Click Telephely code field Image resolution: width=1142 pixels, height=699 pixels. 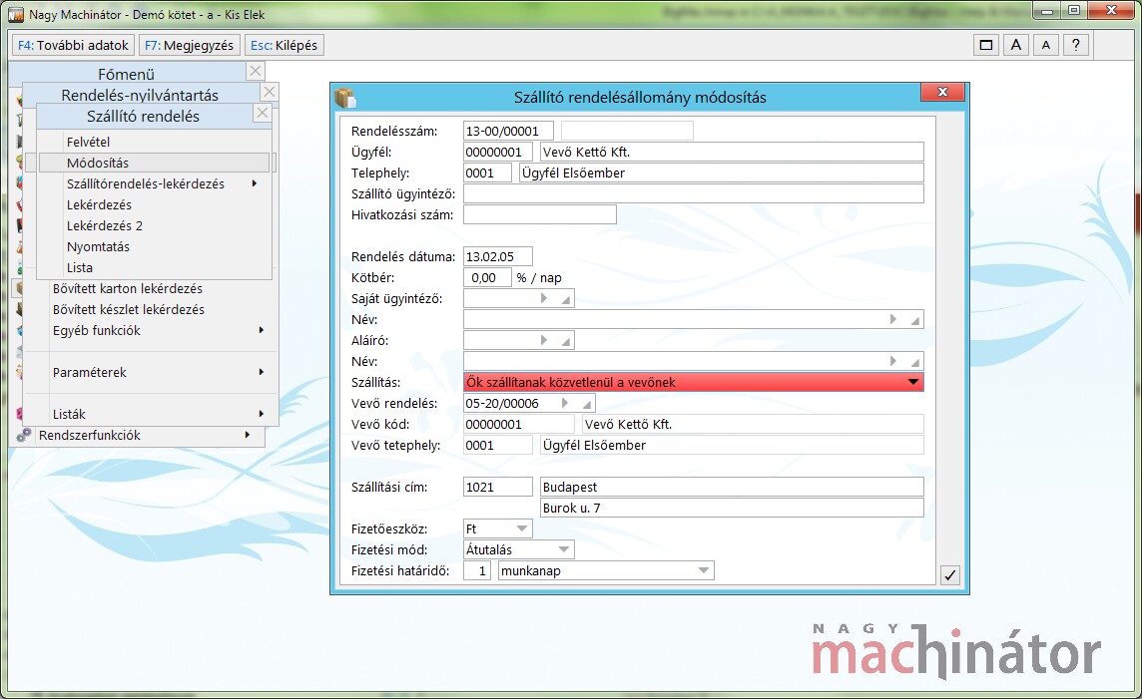tap(487, 174)
